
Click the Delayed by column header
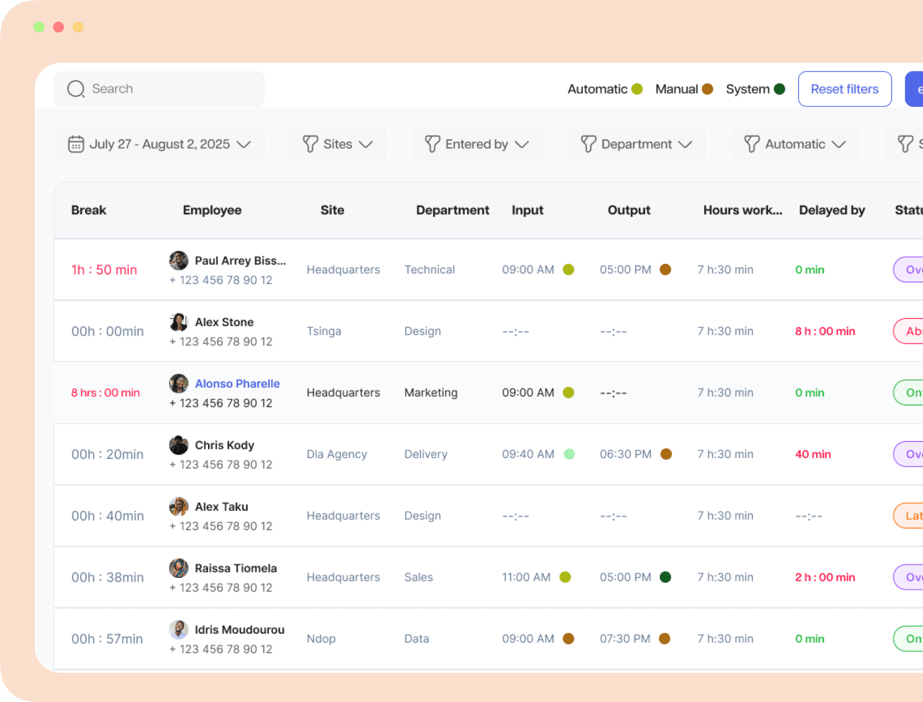click(x=831, y=210)
